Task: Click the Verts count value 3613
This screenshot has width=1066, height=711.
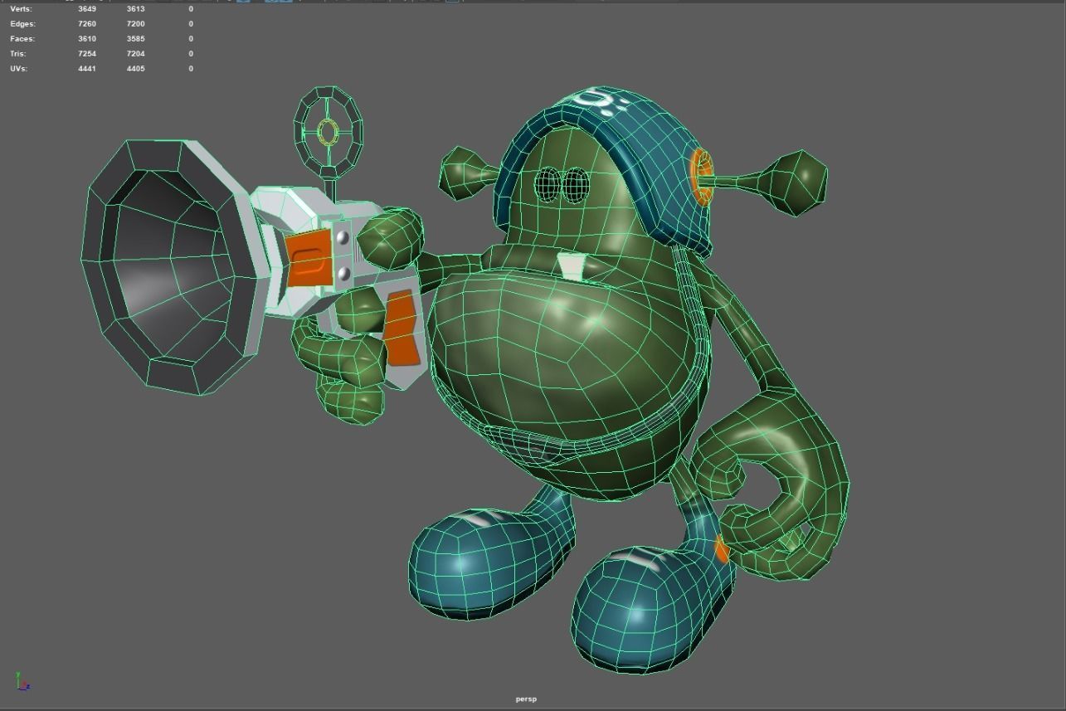Action: 135,9
